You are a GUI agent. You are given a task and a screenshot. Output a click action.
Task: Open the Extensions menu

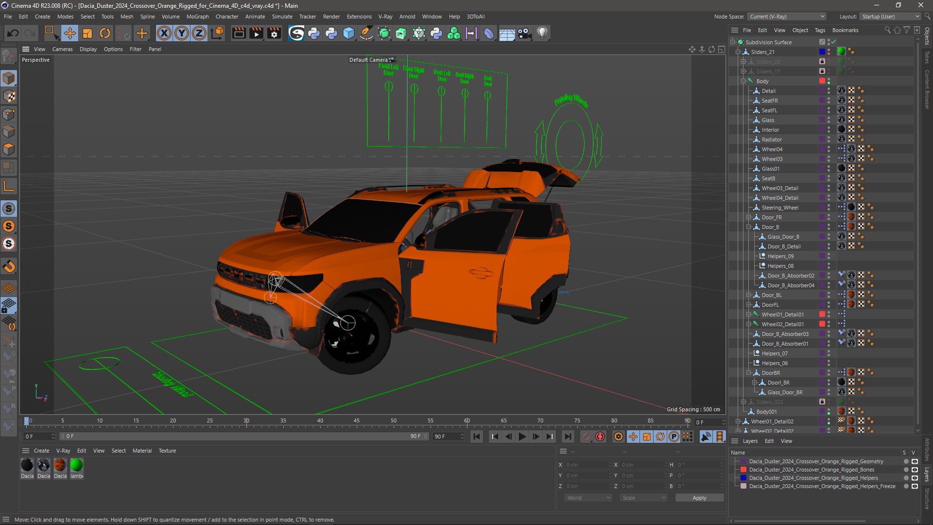tap(358, 16)
